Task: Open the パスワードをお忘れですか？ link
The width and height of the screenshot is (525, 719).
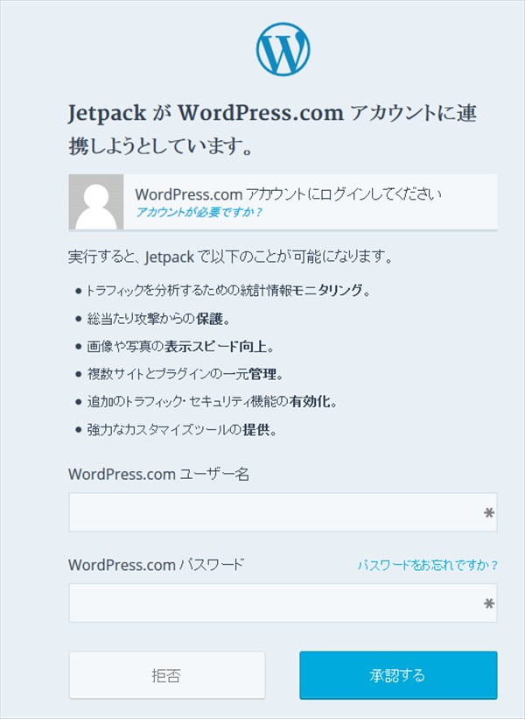Action: 427,565
